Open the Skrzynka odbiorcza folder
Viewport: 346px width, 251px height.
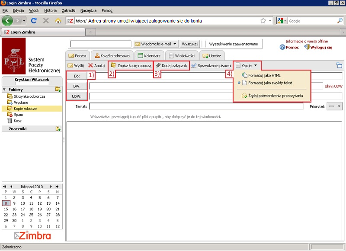click(x=29, y=96)
